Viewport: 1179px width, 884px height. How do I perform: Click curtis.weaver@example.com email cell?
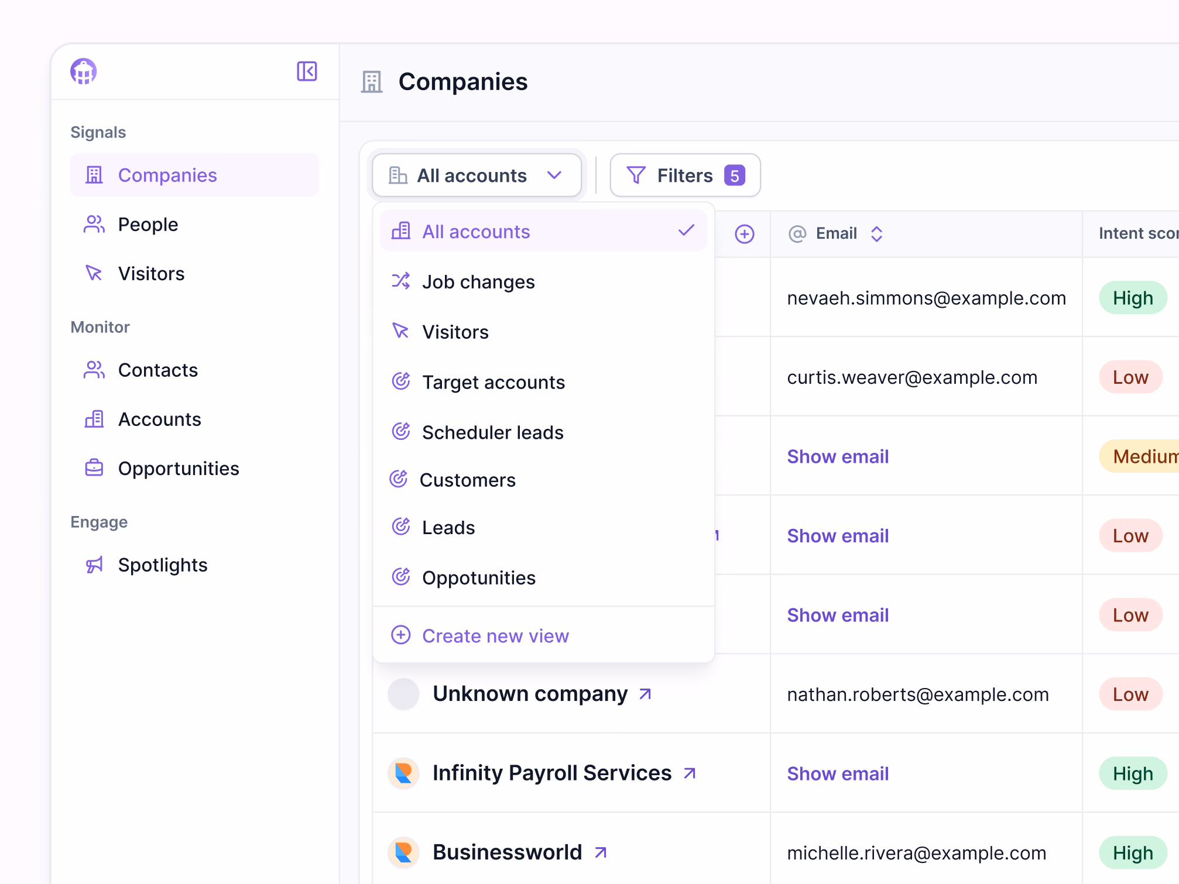point(912,377)
